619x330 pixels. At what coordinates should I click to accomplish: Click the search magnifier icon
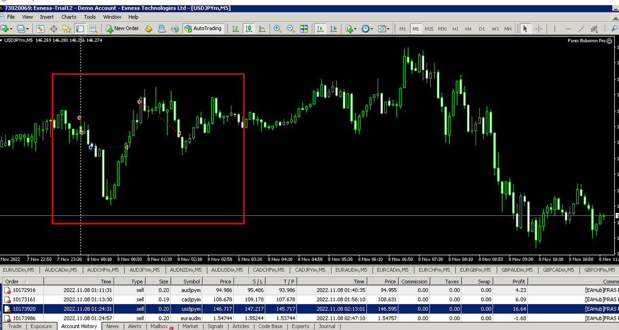(615, 29)
